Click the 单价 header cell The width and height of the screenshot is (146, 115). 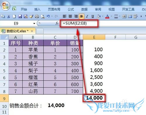tap(55, 43)
